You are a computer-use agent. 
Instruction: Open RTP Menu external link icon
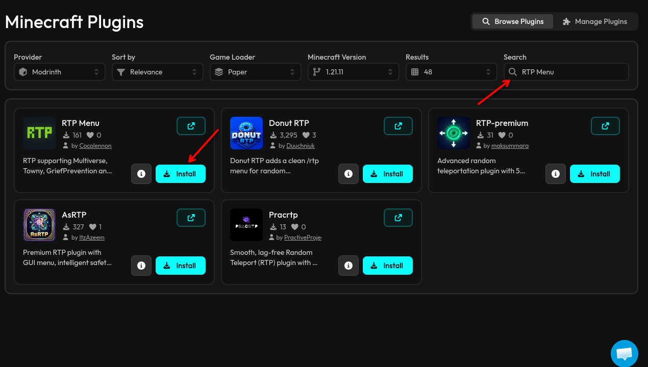tap(191, 126)
